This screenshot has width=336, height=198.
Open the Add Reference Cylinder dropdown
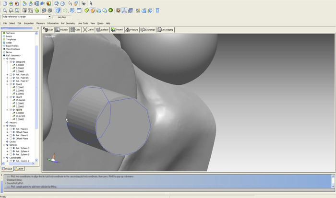(49, 17)
